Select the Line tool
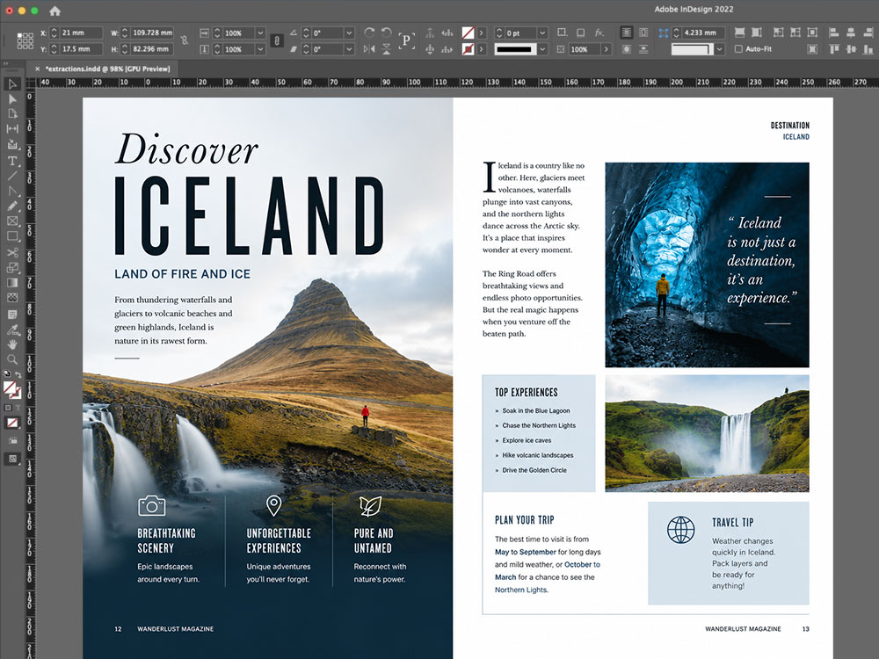 click(x=12, y=176)
